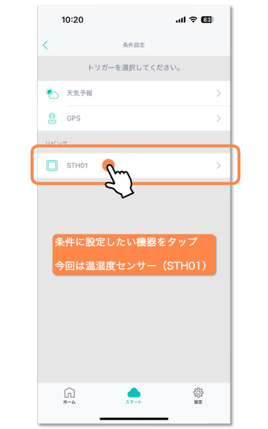
Task: Tap the Wi-Fi status icon
Action: [x=193, y=19]
